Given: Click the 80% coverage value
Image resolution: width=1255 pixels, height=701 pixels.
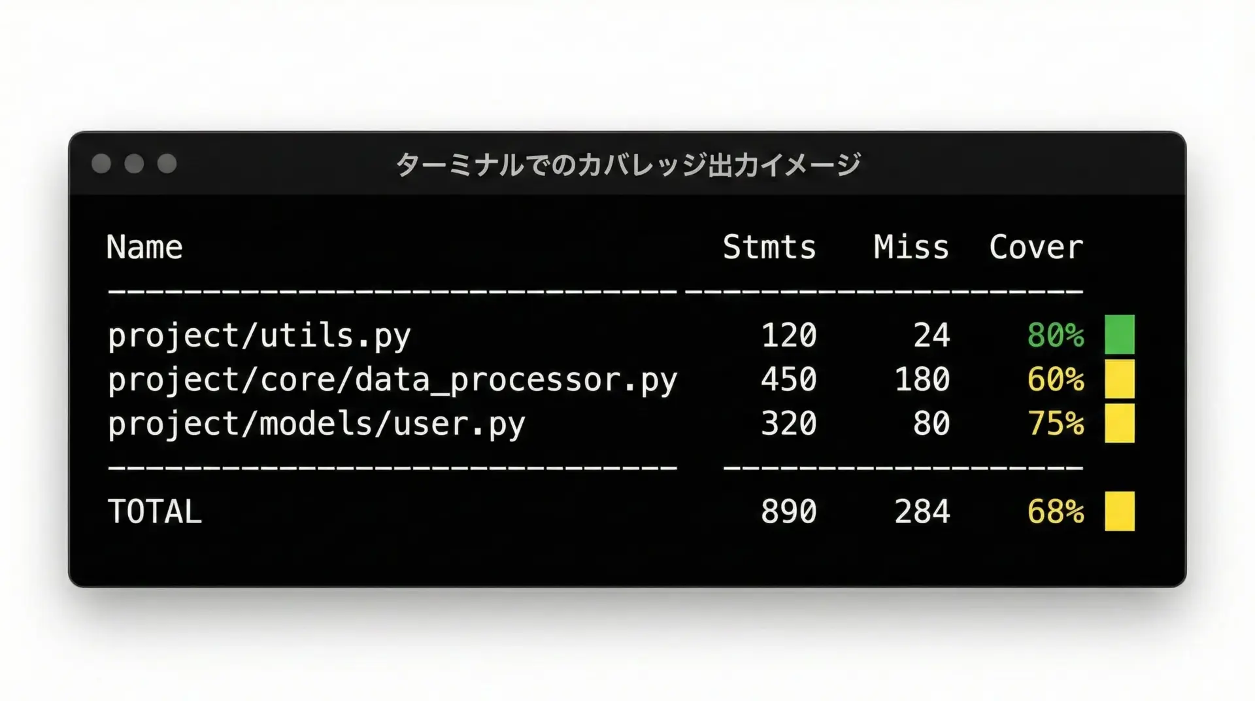Looking at the screenshot, I should (1055, 335).
